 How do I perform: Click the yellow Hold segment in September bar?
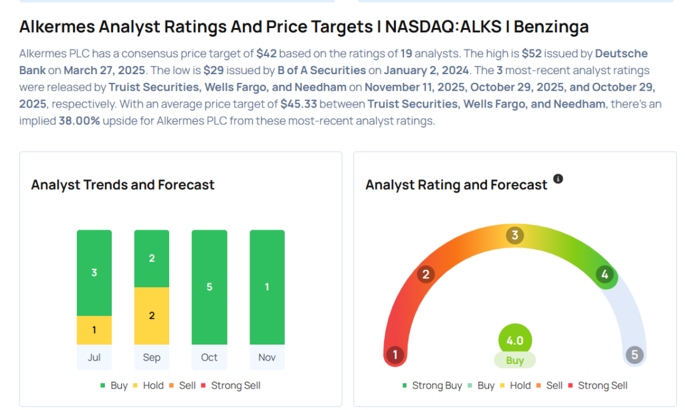pyautogui.click(x=152, y=316)
